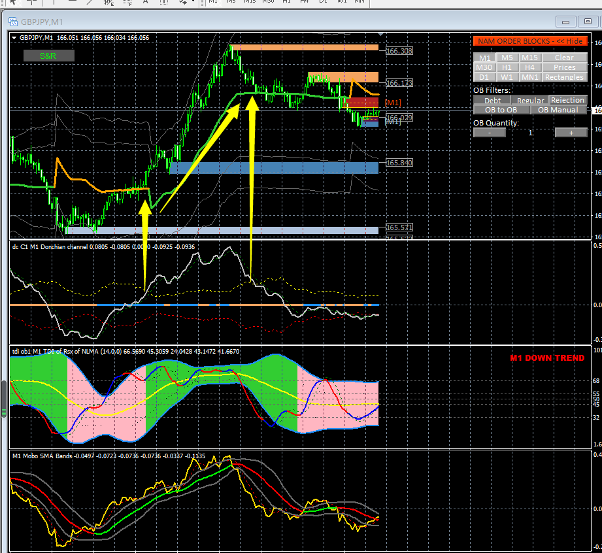Select the W1 order block timeframe
The height and width of the screenshot is (553, 602).
pos(507,77)
